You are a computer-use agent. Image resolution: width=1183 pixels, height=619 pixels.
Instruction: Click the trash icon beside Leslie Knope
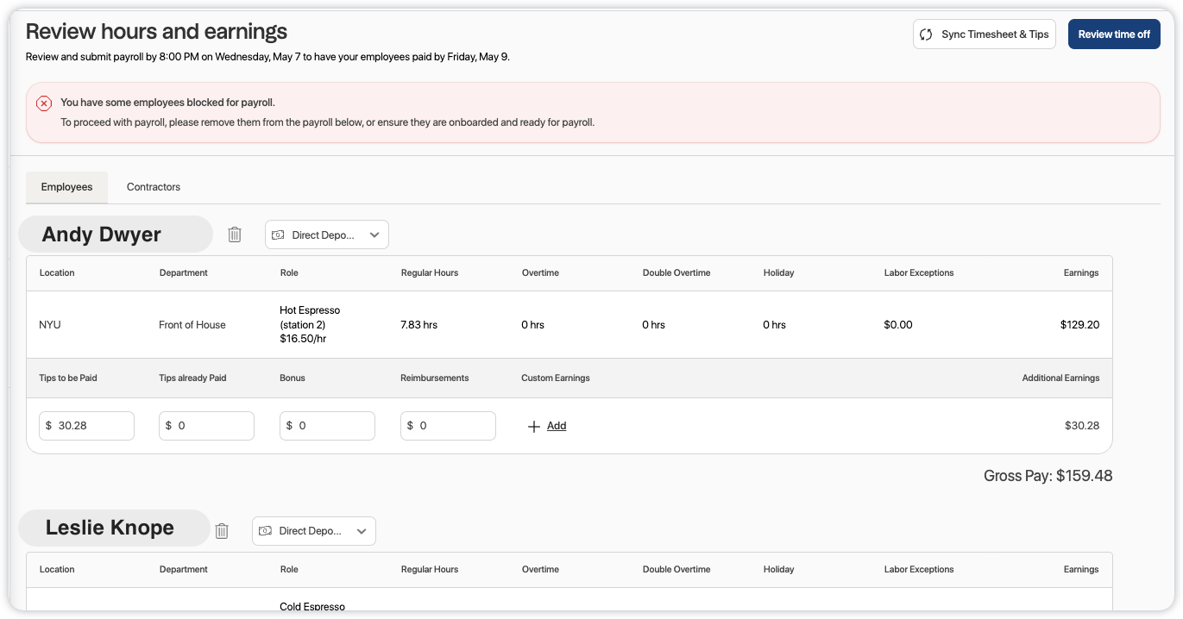[x=222, y=531]
